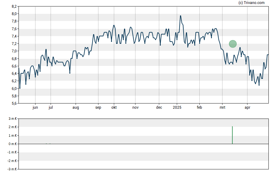The height and width of the screenshot is (174, 274).
Task: Click the '5,8' price axis value
Action: (14, 96)
